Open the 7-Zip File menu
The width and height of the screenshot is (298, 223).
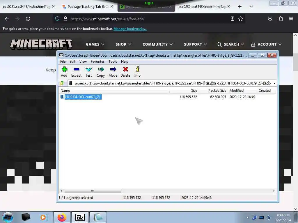(x=63, y=62)
